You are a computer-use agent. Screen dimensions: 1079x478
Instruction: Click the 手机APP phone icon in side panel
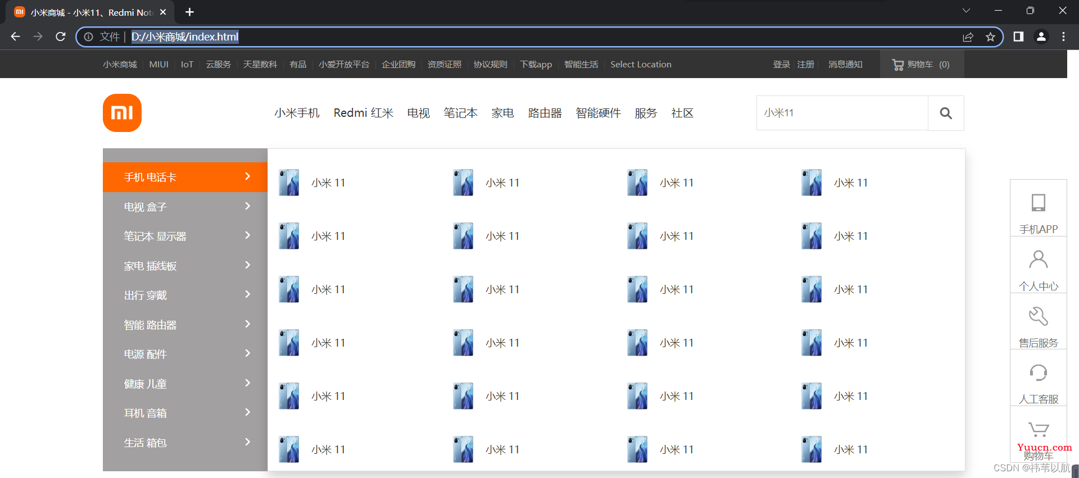point(1038,203)
